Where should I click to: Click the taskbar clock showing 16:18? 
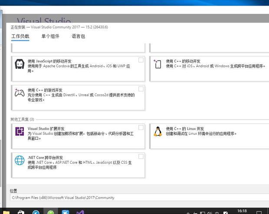[x=242, y=211]
